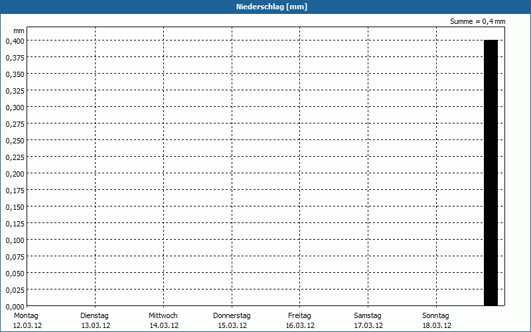Click the Montag day label
The image size is (531, 332).
coord(26,316)
